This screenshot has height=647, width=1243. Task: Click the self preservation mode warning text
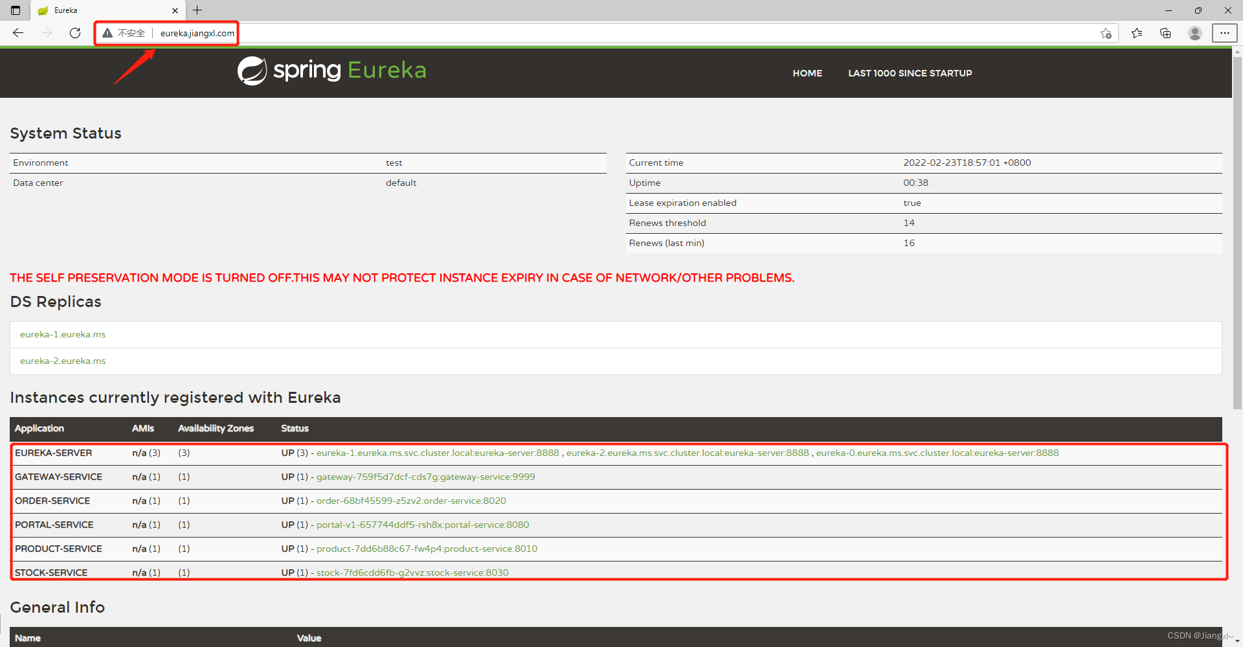[402, 278]
